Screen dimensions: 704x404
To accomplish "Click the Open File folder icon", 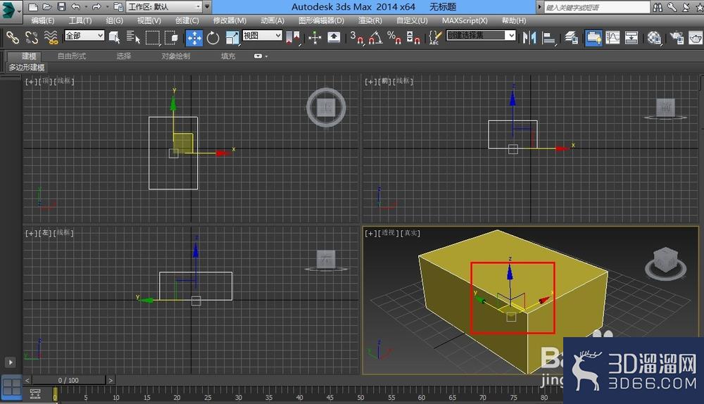I will pyautogui.click(x=47, y=7).
